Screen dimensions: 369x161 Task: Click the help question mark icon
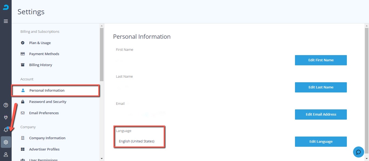click(x=6, y=105)
